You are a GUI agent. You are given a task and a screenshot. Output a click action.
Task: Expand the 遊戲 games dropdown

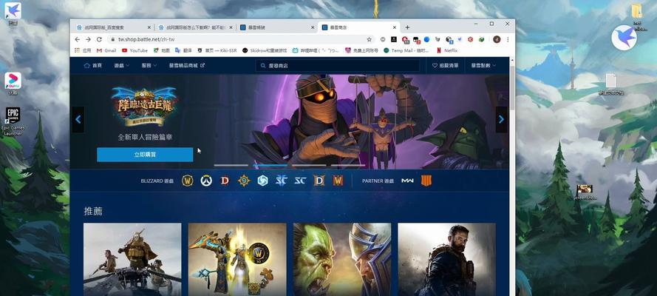pos(122,66)
